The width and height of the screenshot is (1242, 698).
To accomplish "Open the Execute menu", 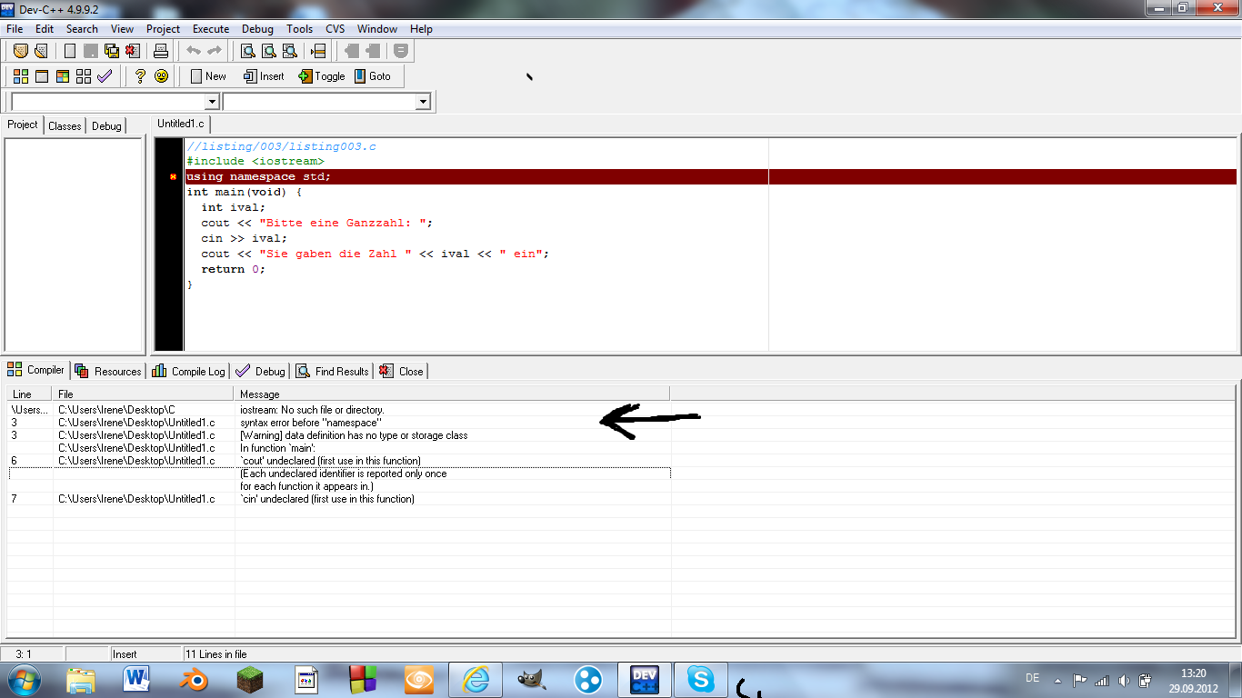I will tap(210, 29).
